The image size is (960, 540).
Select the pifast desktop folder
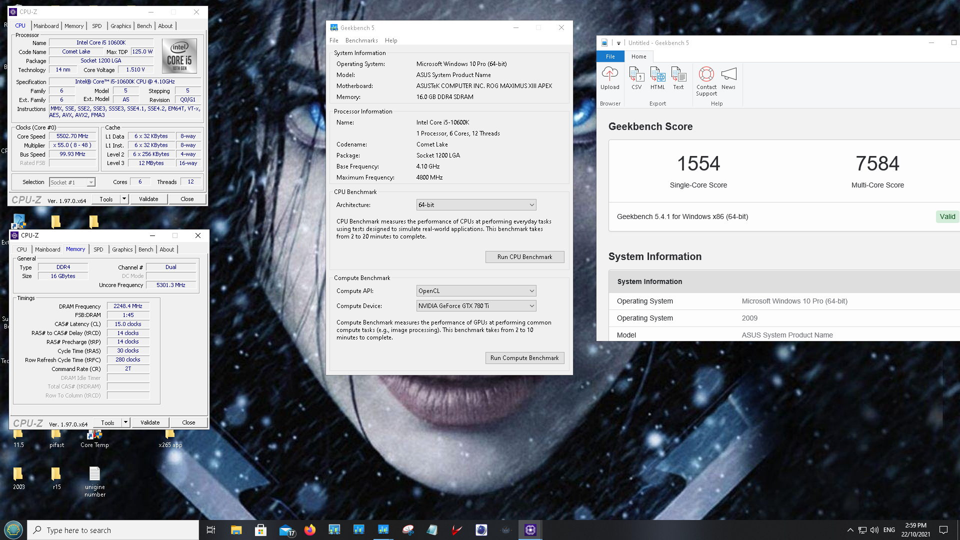56,438
